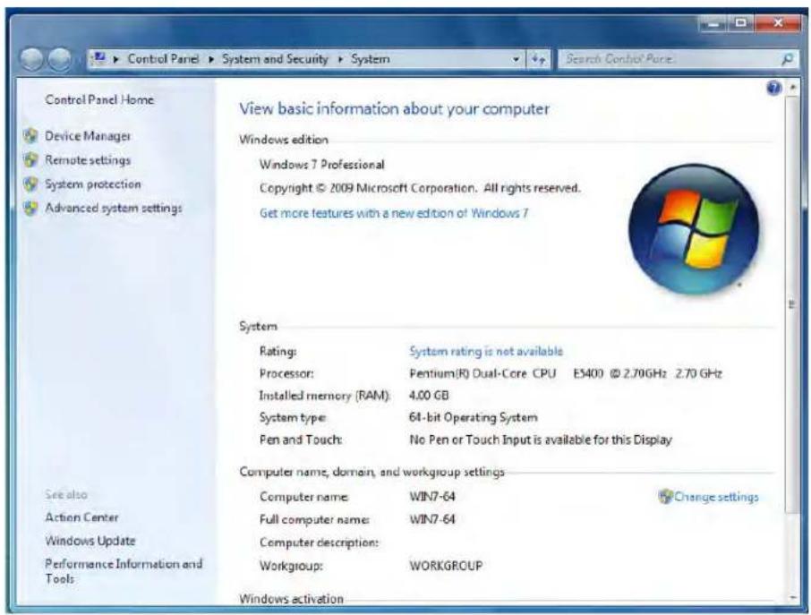This screenshot has height=615, width=811.
Task: Open the address bar history dropdown arrow
Action: point(516,59)
